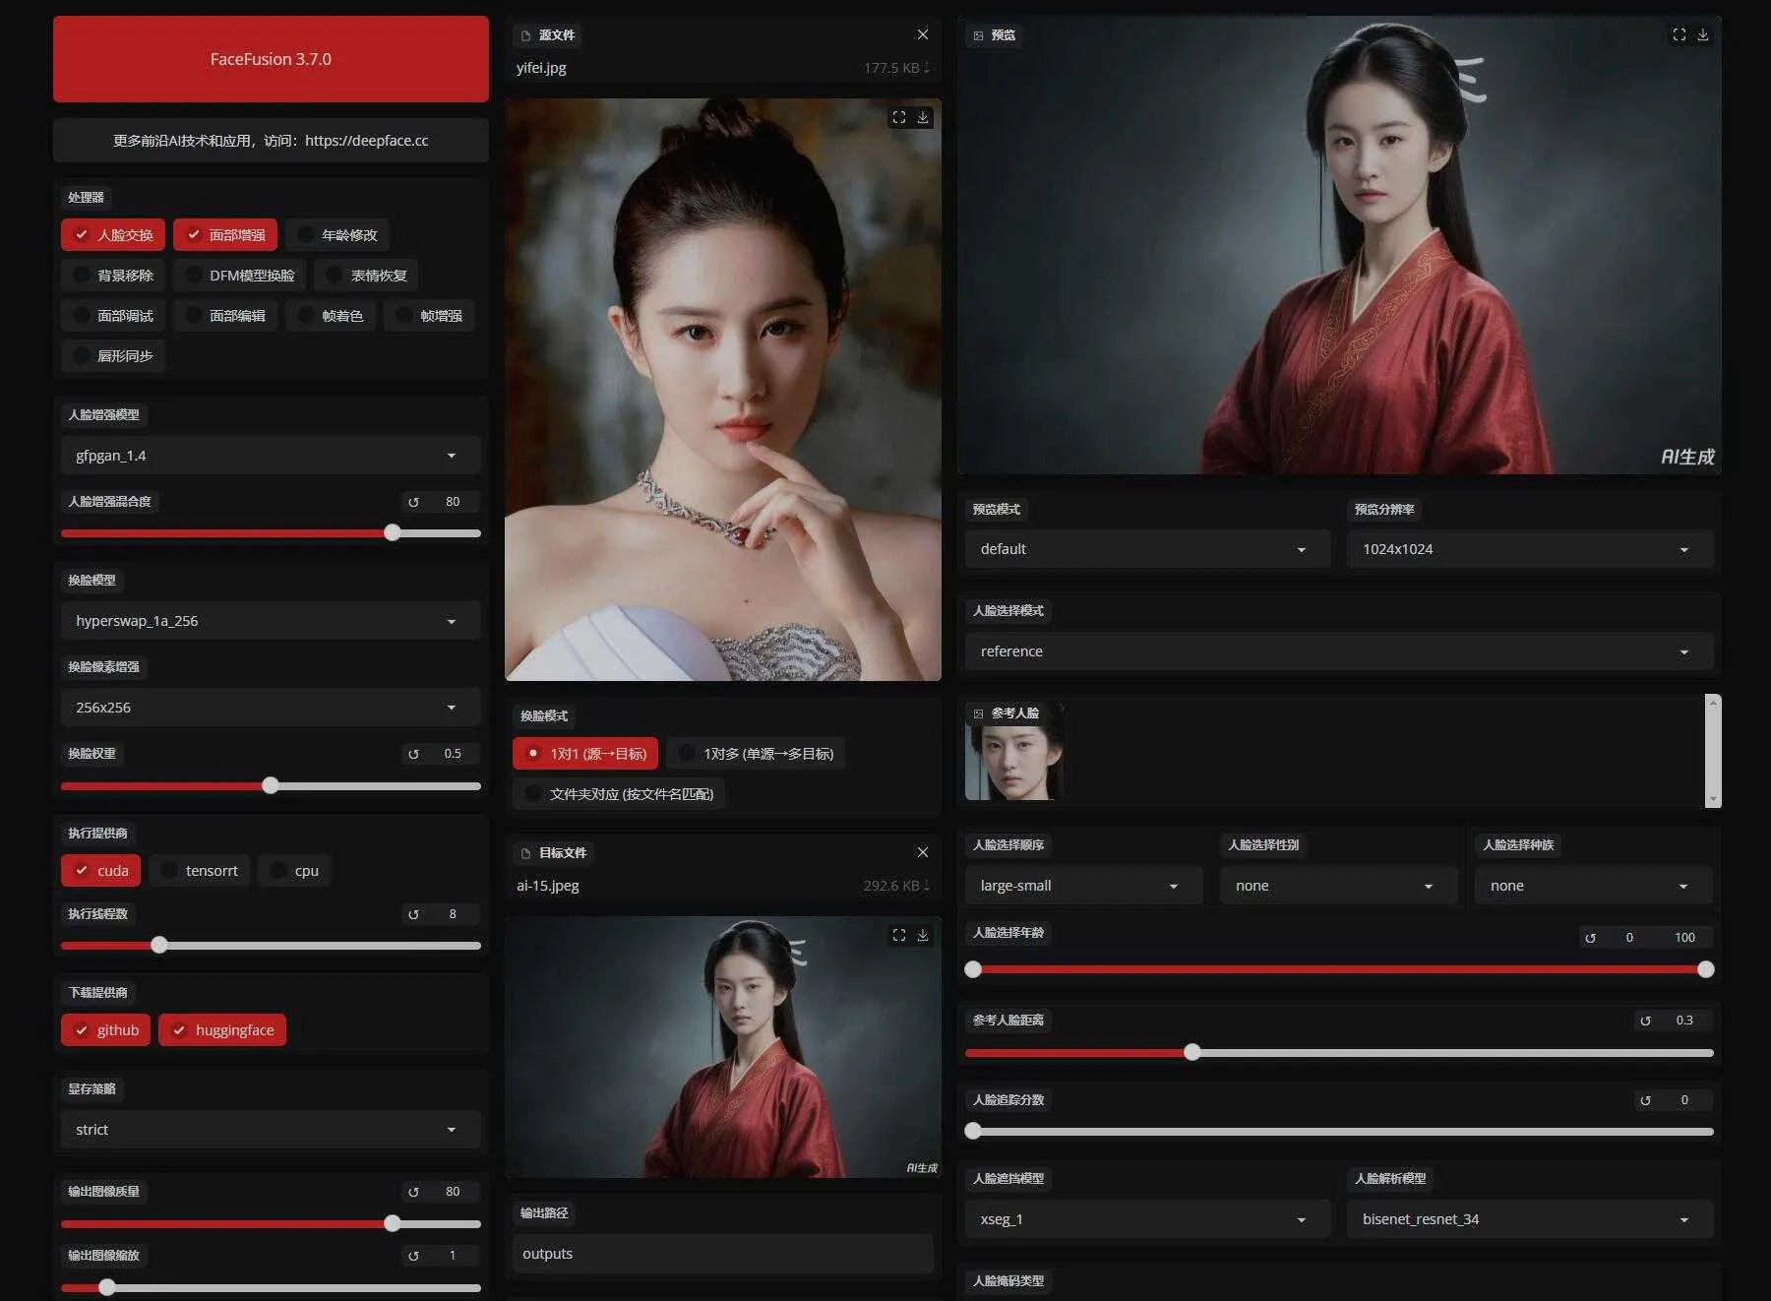This screenshot has width=1771, height=1301.
Task: Enable cpu execution provider
Action: [294, 871]
